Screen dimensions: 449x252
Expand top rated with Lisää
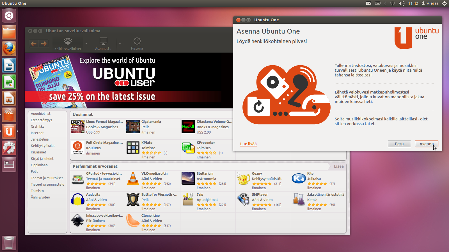click(338, 166)
